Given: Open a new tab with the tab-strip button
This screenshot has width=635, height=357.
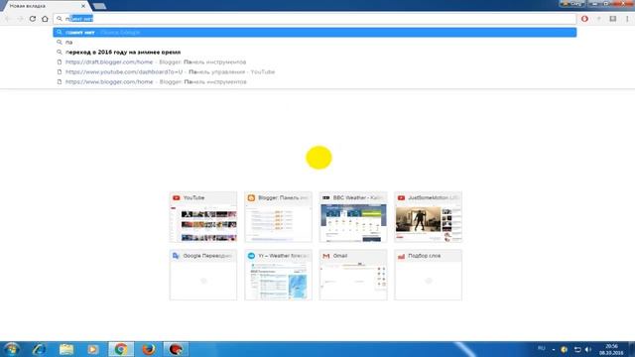Looking at the screenshot, I should (99, 6).
